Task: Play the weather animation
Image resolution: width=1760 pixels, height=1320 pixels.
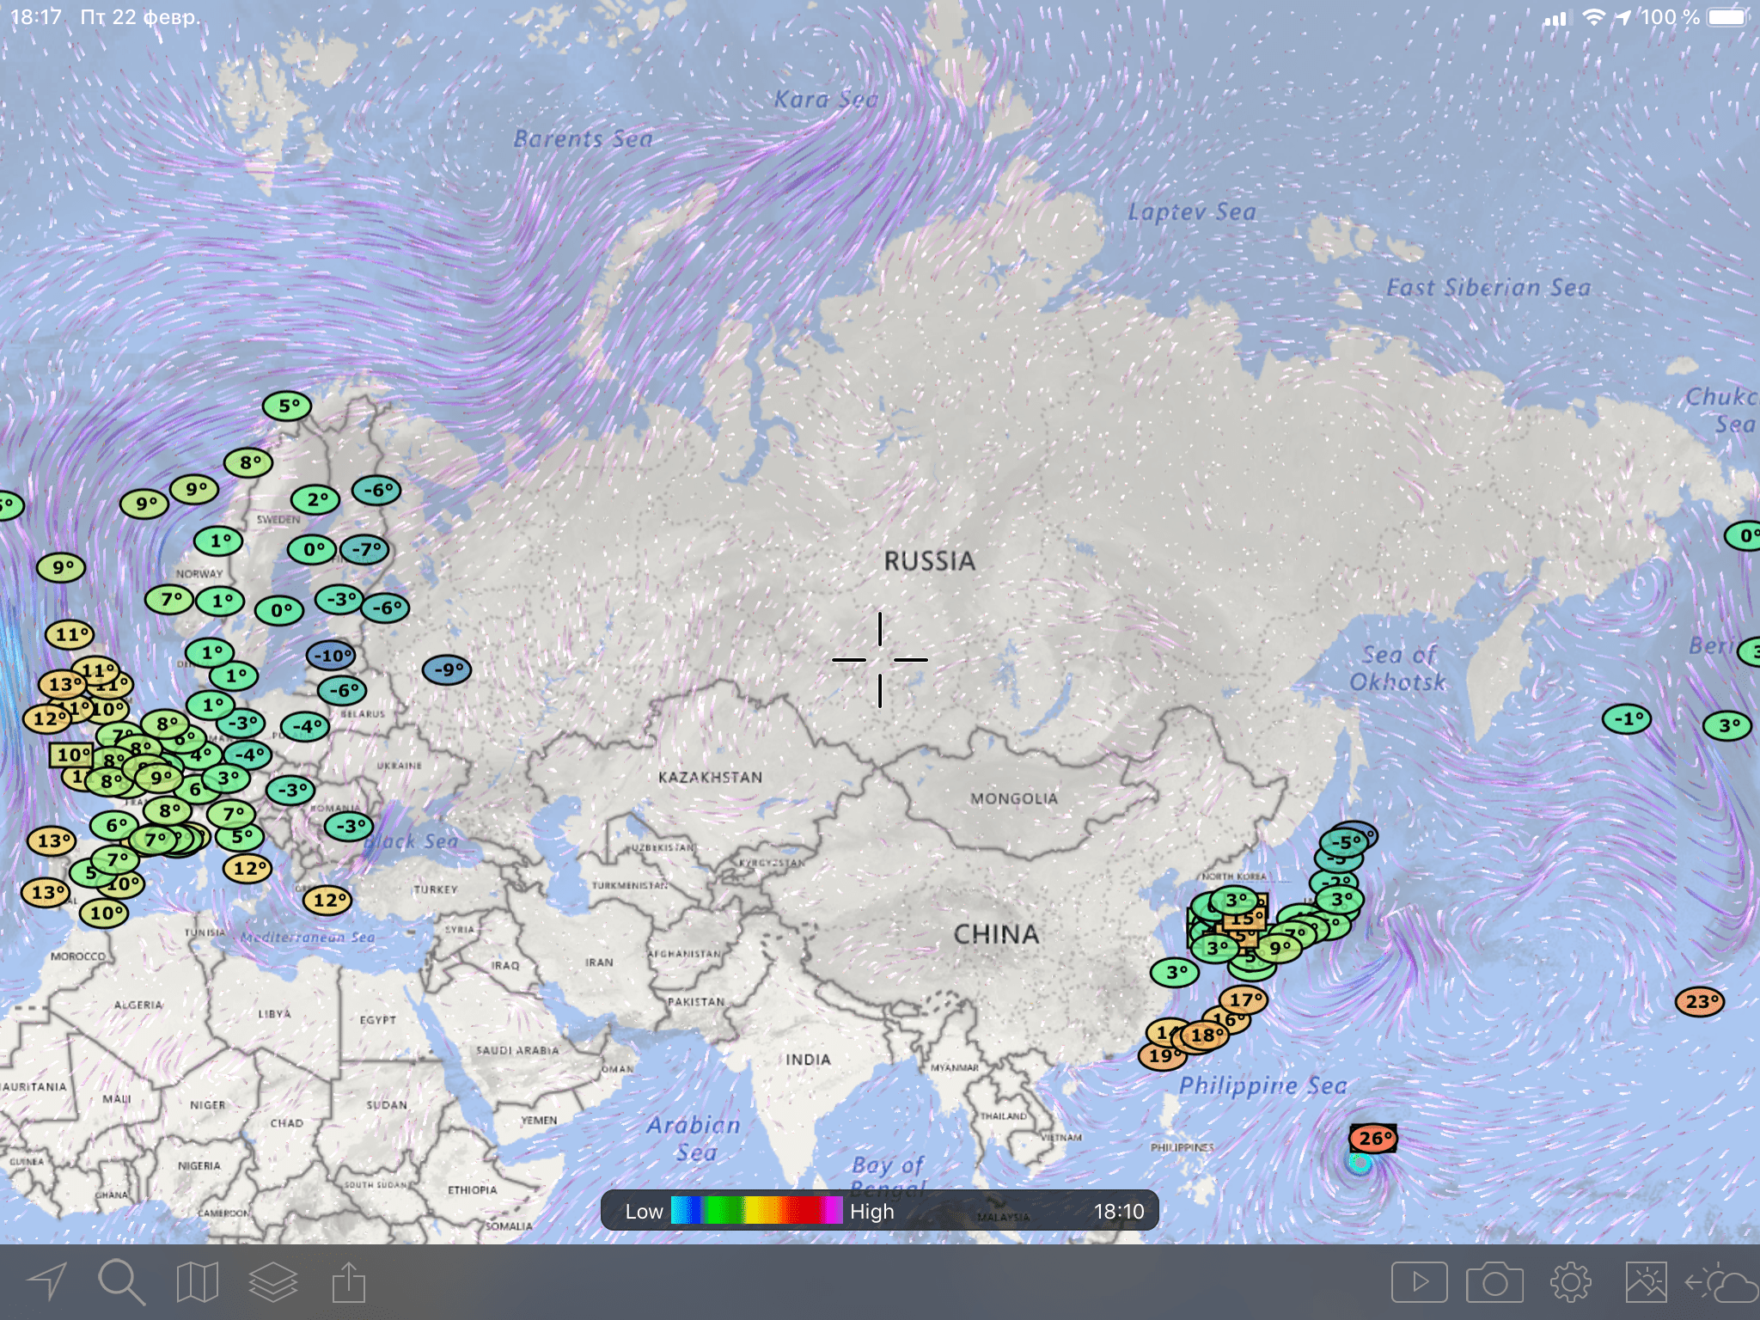Action: [1419, 1282]
